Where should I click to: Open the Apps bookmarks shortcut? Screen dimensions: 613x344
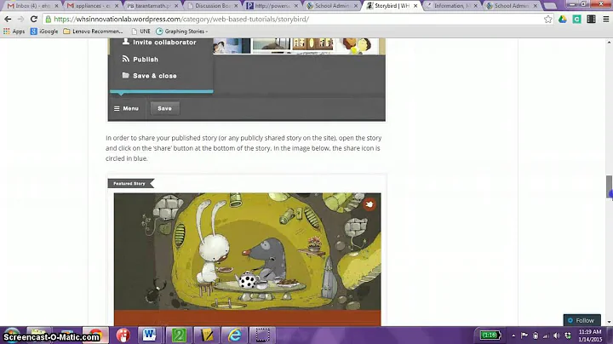(14, 32)
